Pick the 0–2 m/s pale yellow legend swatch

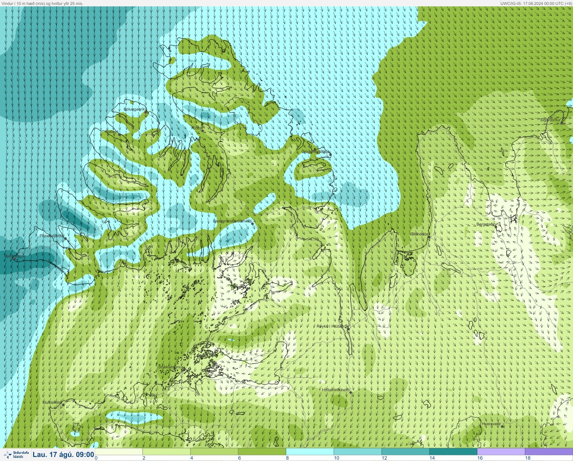pos(119,452)
